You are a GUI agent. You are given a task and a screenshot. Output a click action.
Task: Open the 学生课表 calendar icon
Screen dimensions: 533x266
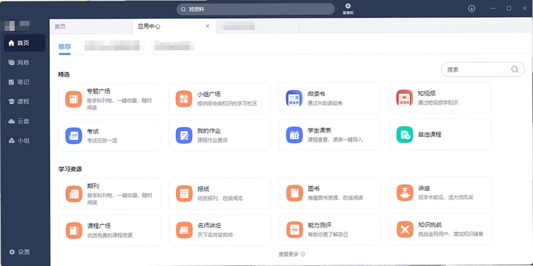pyautogui.click(x=294, y=135)
